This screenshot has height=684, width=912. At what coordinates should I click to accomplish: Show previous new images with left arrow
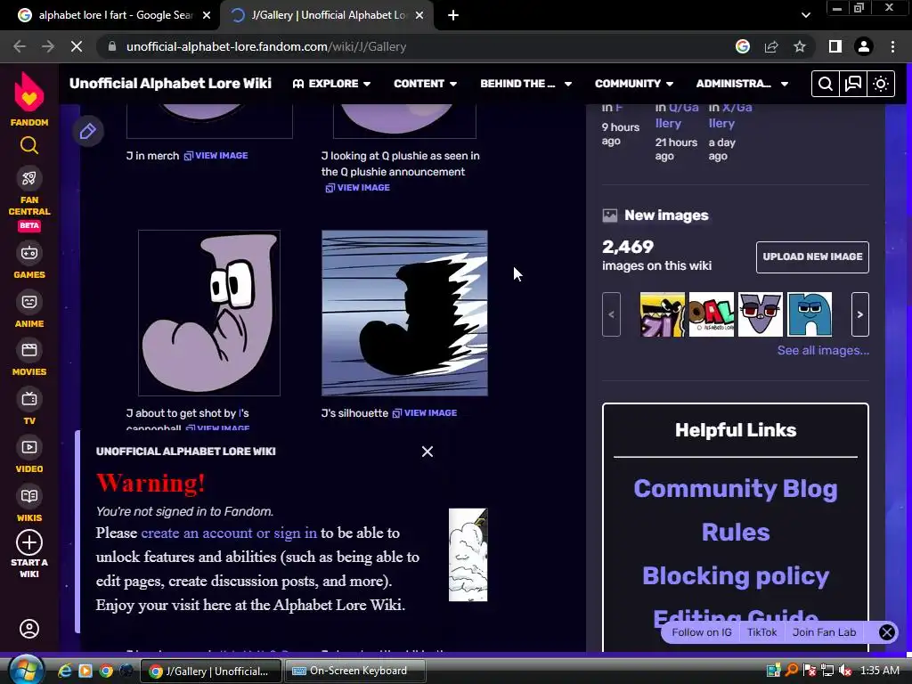pyautogui.click(x=611, y=314)
